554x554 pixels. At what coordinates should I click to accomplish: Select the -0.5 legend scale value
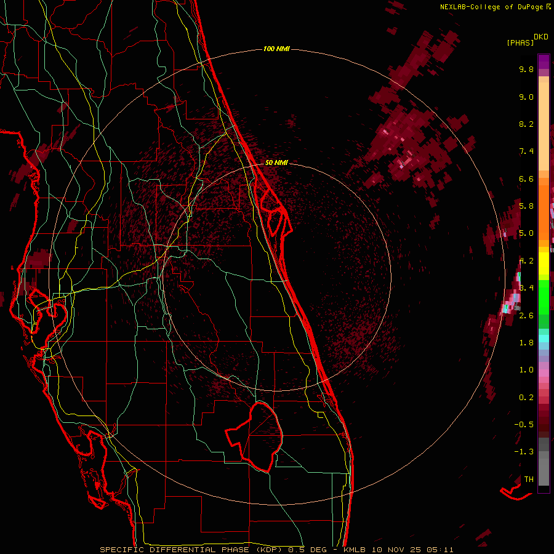point(524,425)
